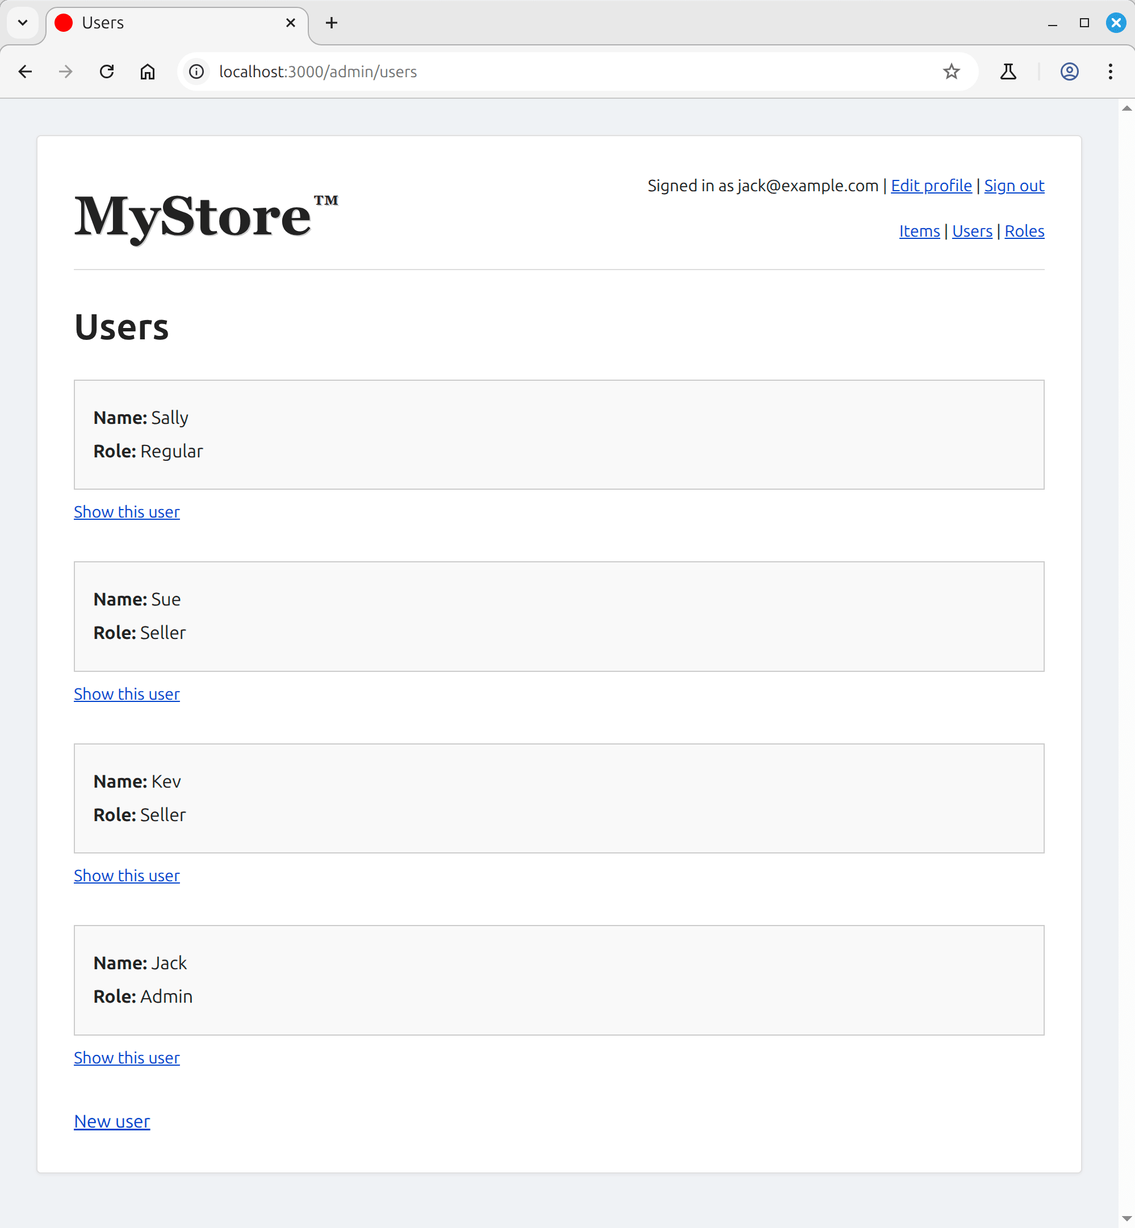Show the user Jack
Image resolution: width=1135 pixels, height=1228 pixels.
coord(127,1057)
